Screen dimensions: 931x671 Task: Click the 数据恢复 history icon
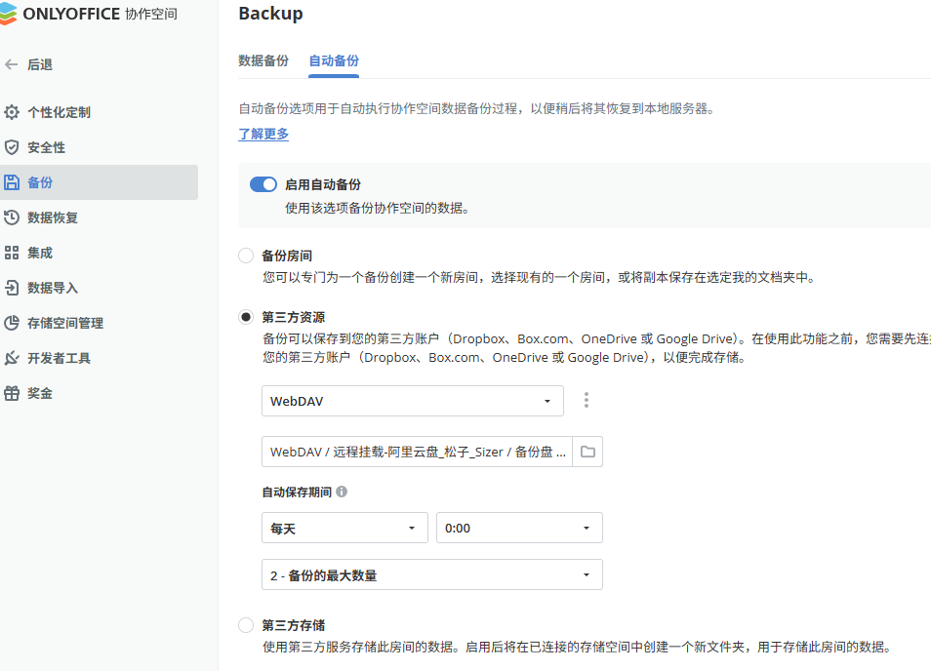click(12, 217)
